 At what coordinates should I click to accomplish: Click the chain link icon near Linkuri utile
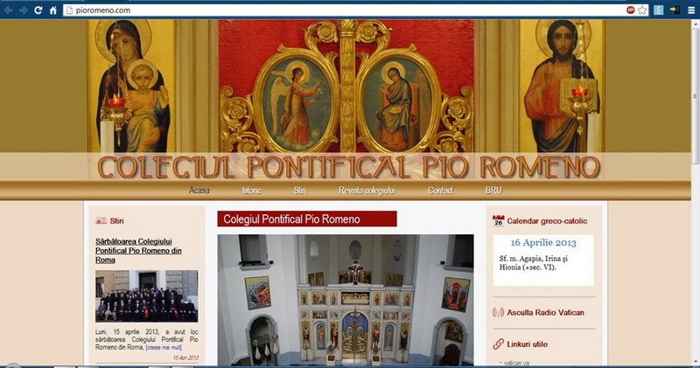[498, 344]
